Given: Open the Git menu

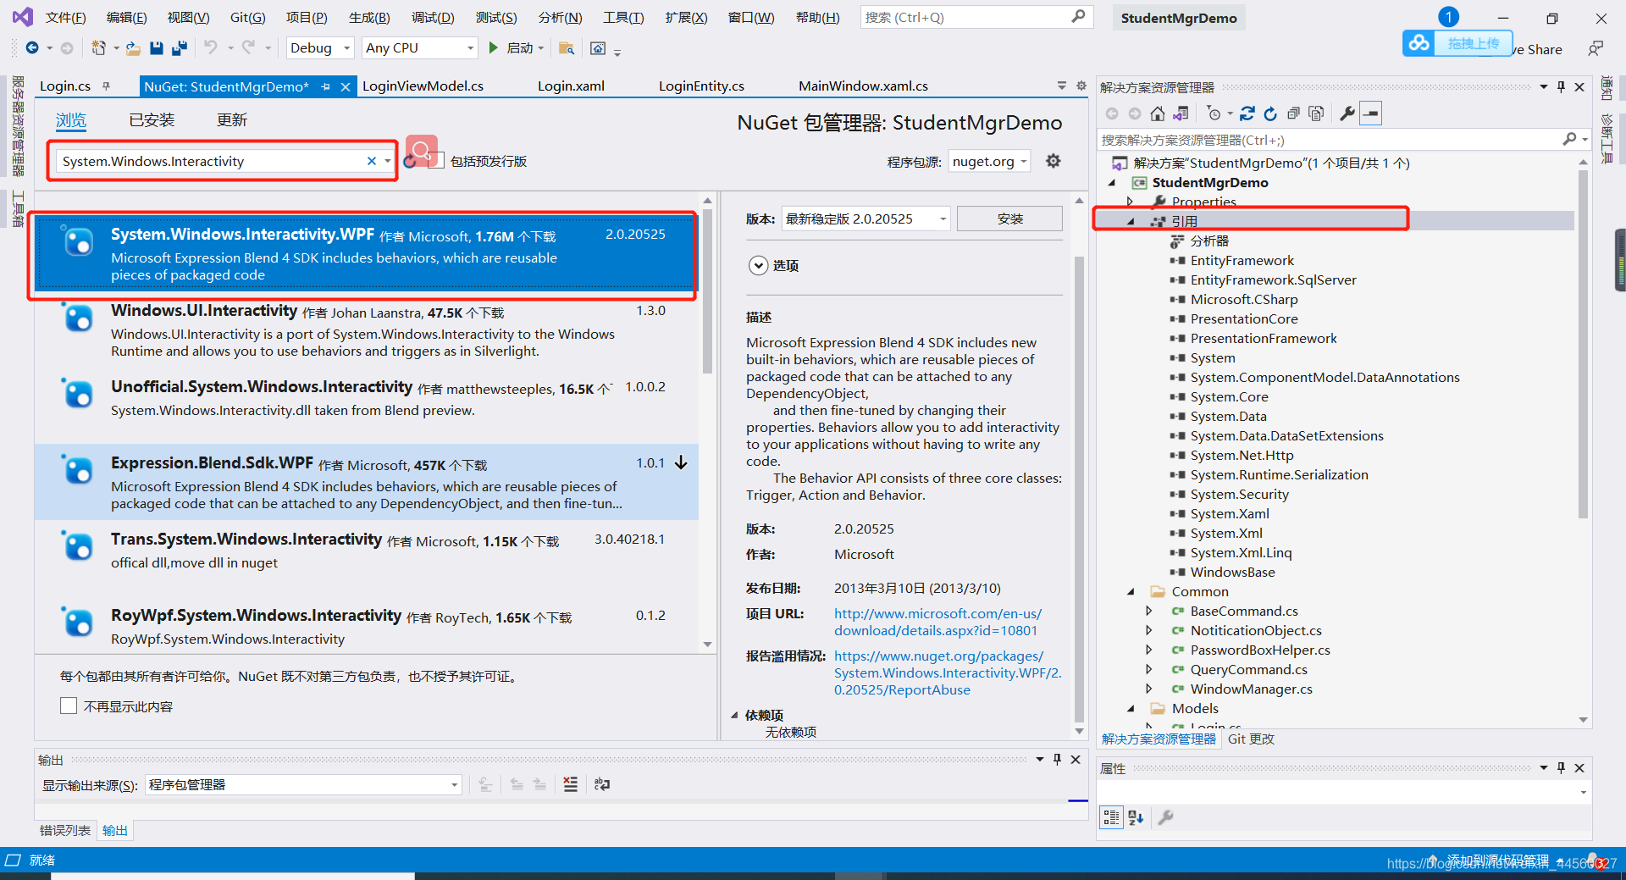Looking at the screenshot, I should pyautogui.click(x=247, y=17).
